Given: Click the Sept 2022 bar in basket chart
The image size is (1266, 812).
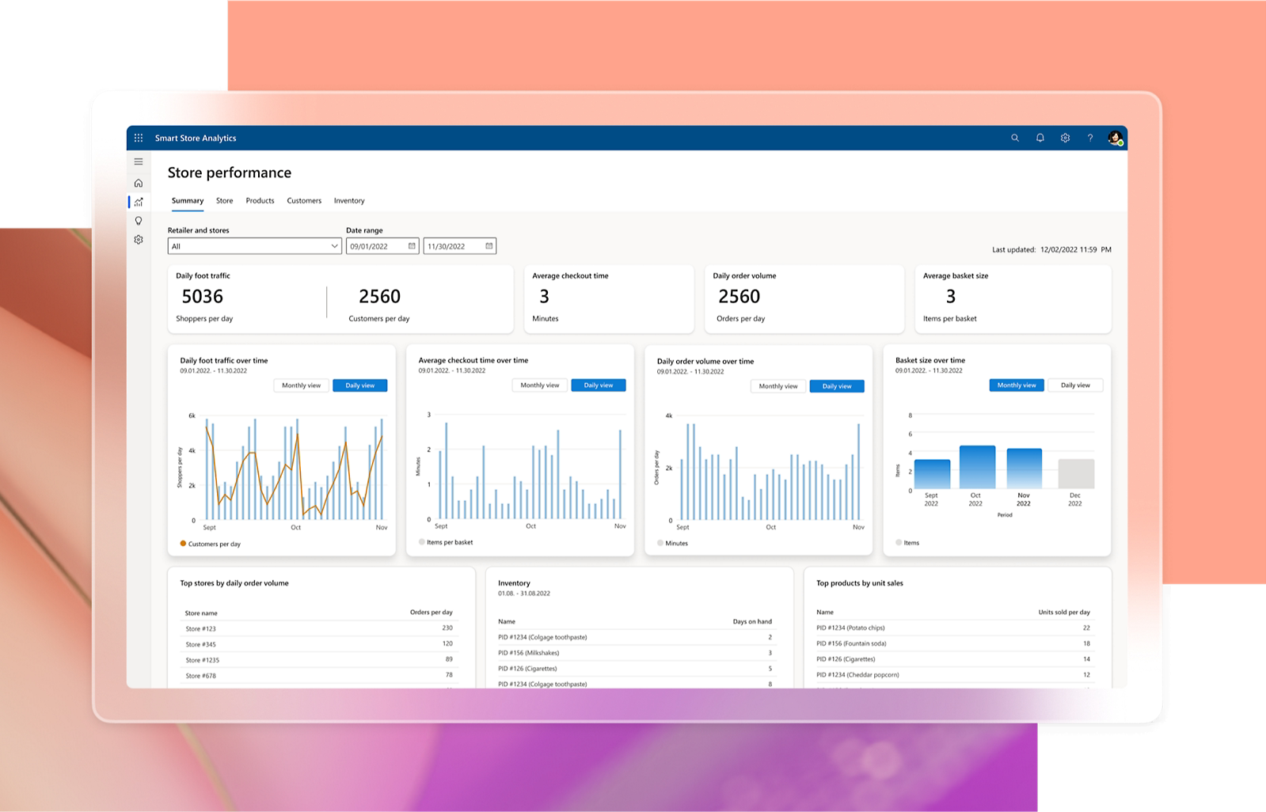Looking at the screenshot, I should pos(932,474).
